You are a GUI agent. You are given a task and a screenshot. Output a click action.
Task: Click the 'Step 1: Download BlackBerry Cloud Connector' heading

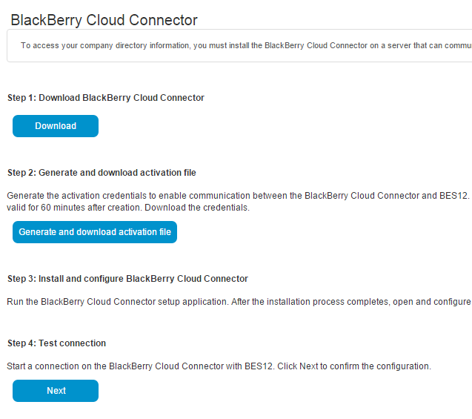pyautogui.click(x=106, y=98)
